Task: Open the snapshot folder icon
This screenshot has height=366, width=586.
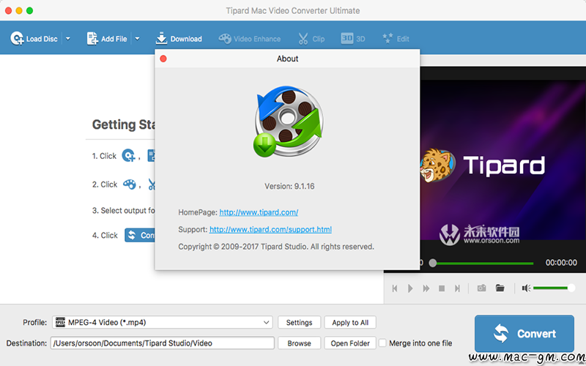Action: 500,288
